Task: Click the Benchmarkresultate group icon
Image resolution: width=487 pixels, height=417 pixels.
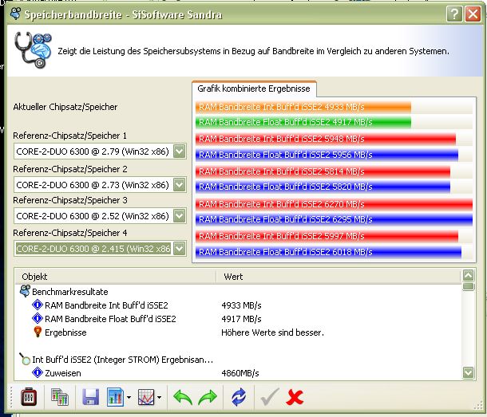Action: [25, 291]
